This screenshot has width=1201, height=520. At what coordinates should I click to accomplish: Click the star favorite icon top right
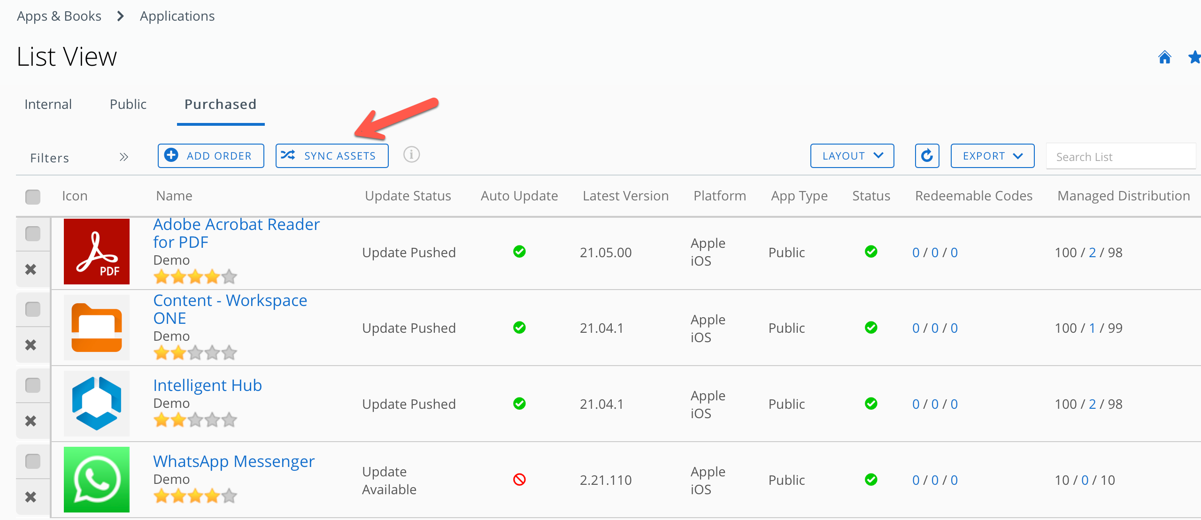tap(1194, 57)
